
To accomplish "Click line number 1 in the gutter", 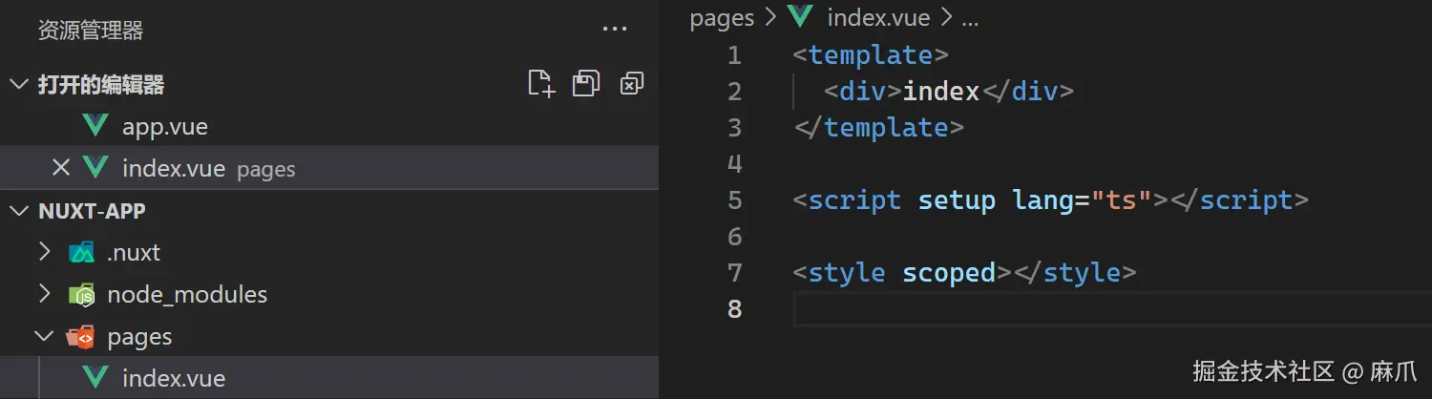I will pos(734,55).
